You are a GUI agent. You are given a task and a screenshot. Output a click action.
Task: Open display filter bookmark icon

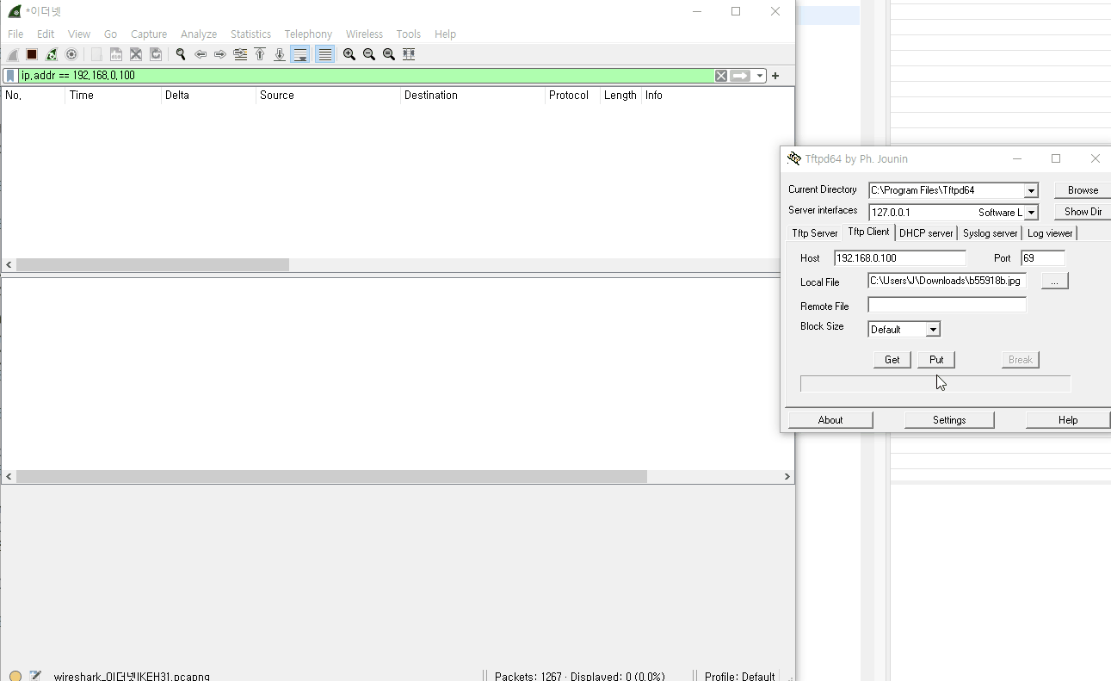[10, 76]
